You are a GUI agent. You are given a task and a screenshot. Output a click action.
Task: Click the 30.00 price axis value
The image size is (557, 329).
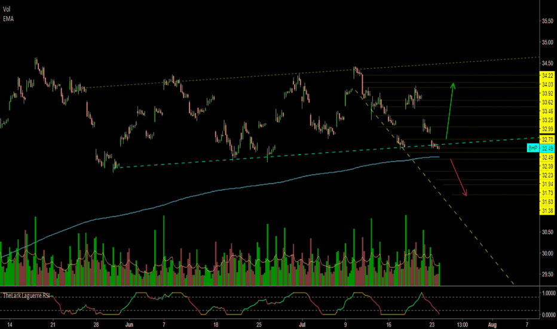click(x=547, y=253)
